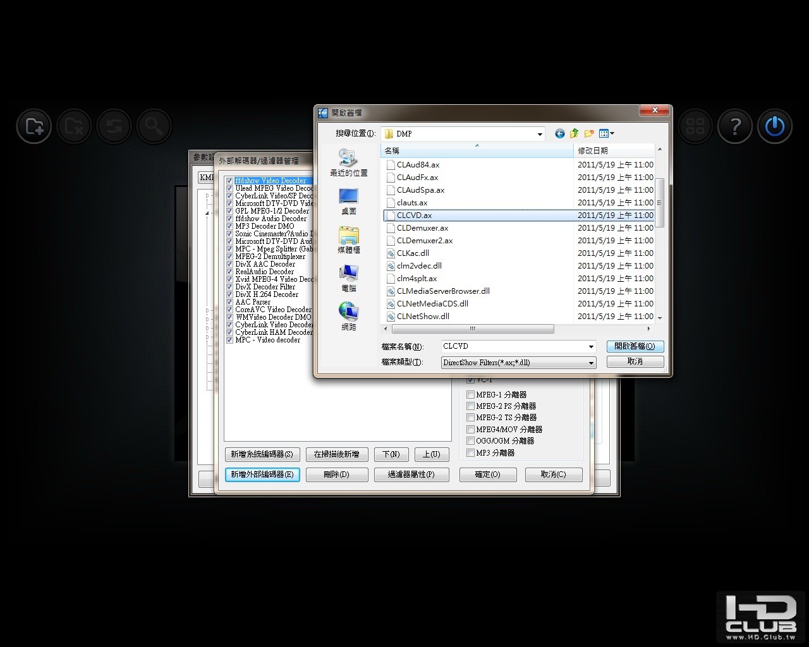Click 取消(C) in decoder manager
This screenshot has width=809, height=647.
coord(554,475)
